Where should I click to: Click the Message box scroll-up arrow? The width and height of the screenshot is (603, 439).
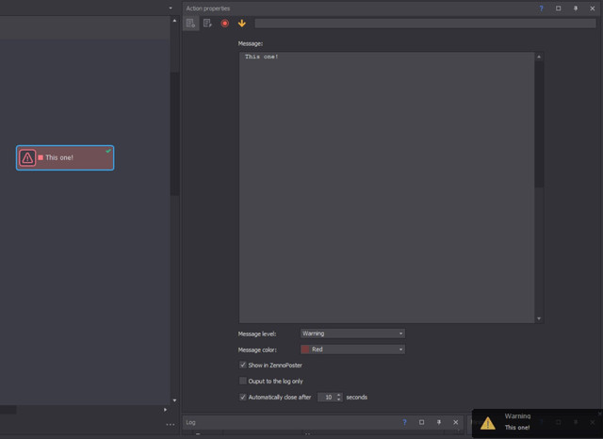[539, 57]
